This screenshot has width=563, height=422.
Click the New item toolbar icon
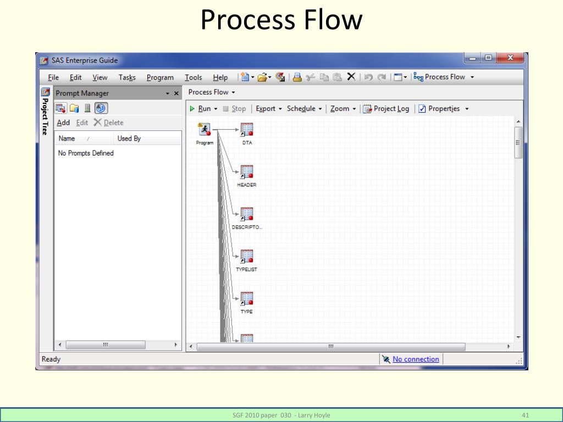click(245, 77)
